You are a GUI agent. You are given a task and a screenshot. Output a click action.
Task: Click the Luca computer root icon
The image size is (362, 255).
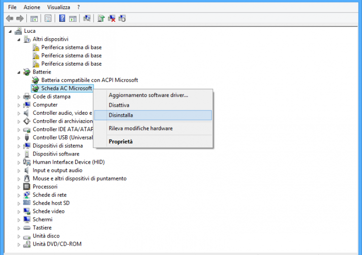pyautogui.click(x=18, y=31)
